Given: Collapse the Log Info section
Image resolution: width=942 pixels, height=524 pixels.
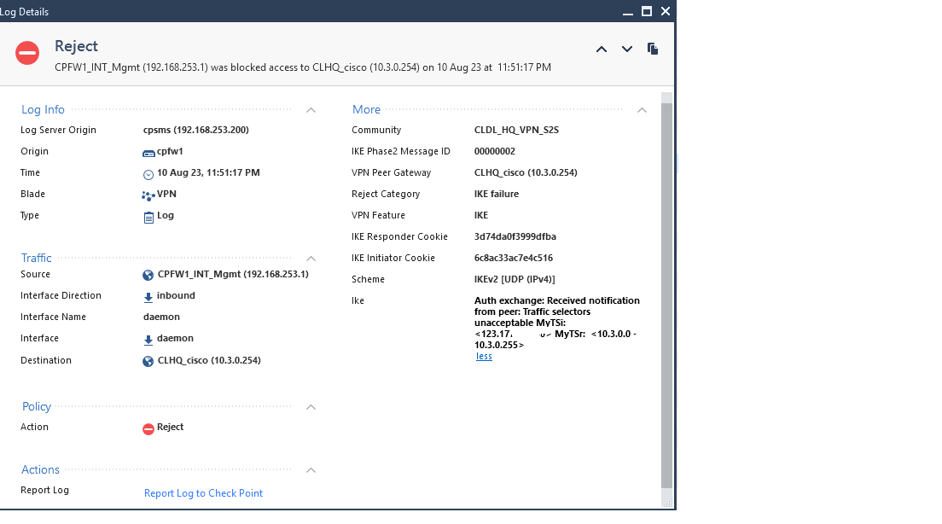Looking at the screenshot, I should pos(311,109).
